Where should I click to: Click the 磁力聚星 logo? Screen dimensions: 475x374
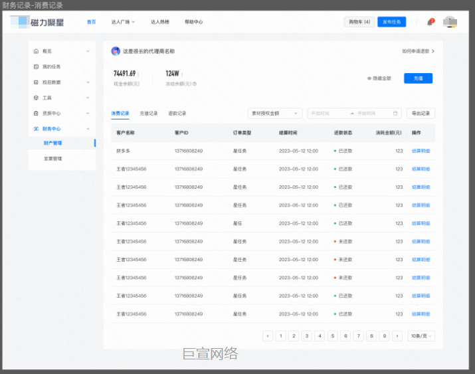tap(37, 22)
